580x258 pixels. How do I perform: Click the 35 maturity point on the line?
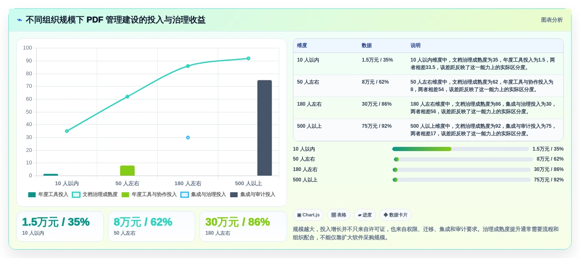click(67, 131)
